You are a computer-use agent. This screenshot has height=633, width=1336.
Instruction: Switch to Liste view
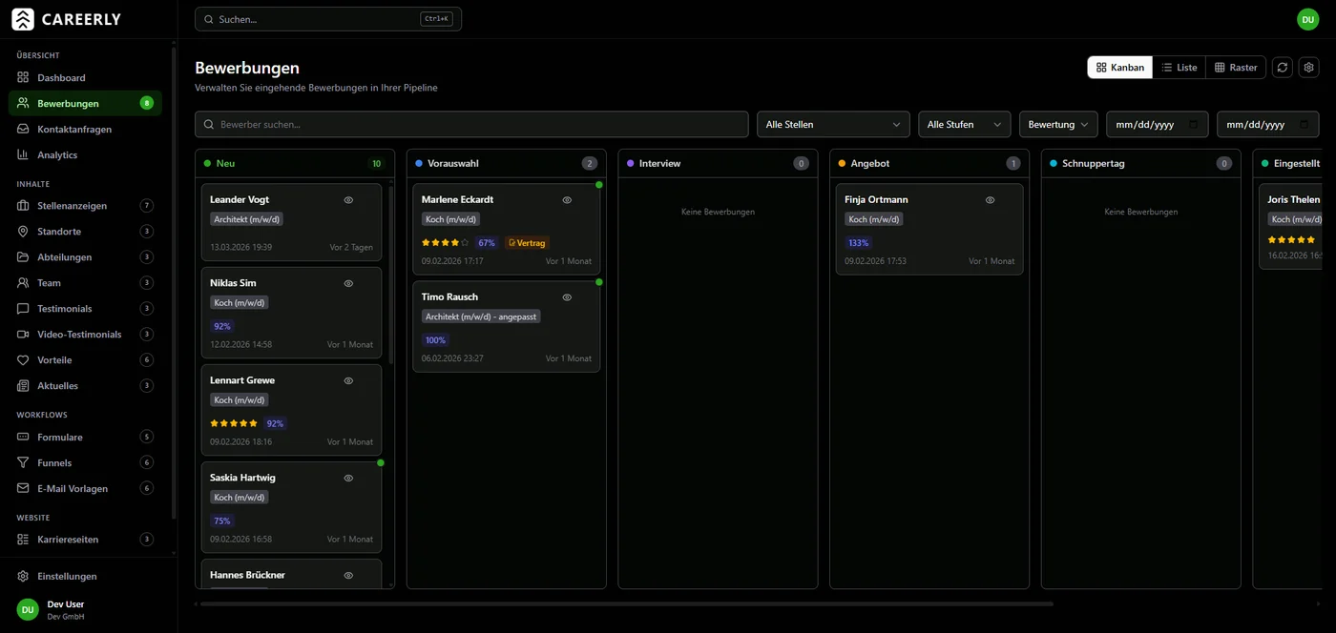pos(1179,68)
